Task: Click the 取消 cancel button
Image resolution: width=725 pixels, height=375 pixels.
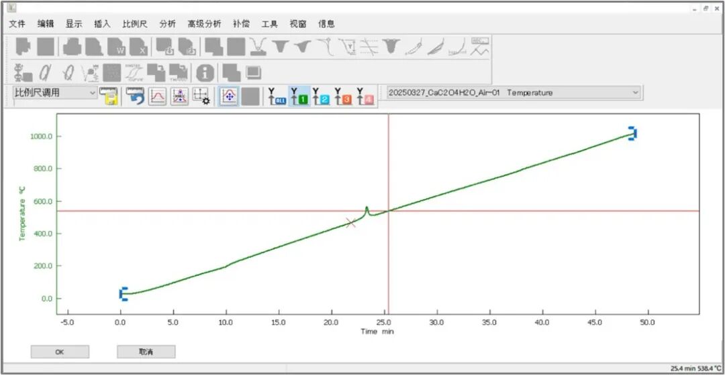Action: click(x=146, y=352)
